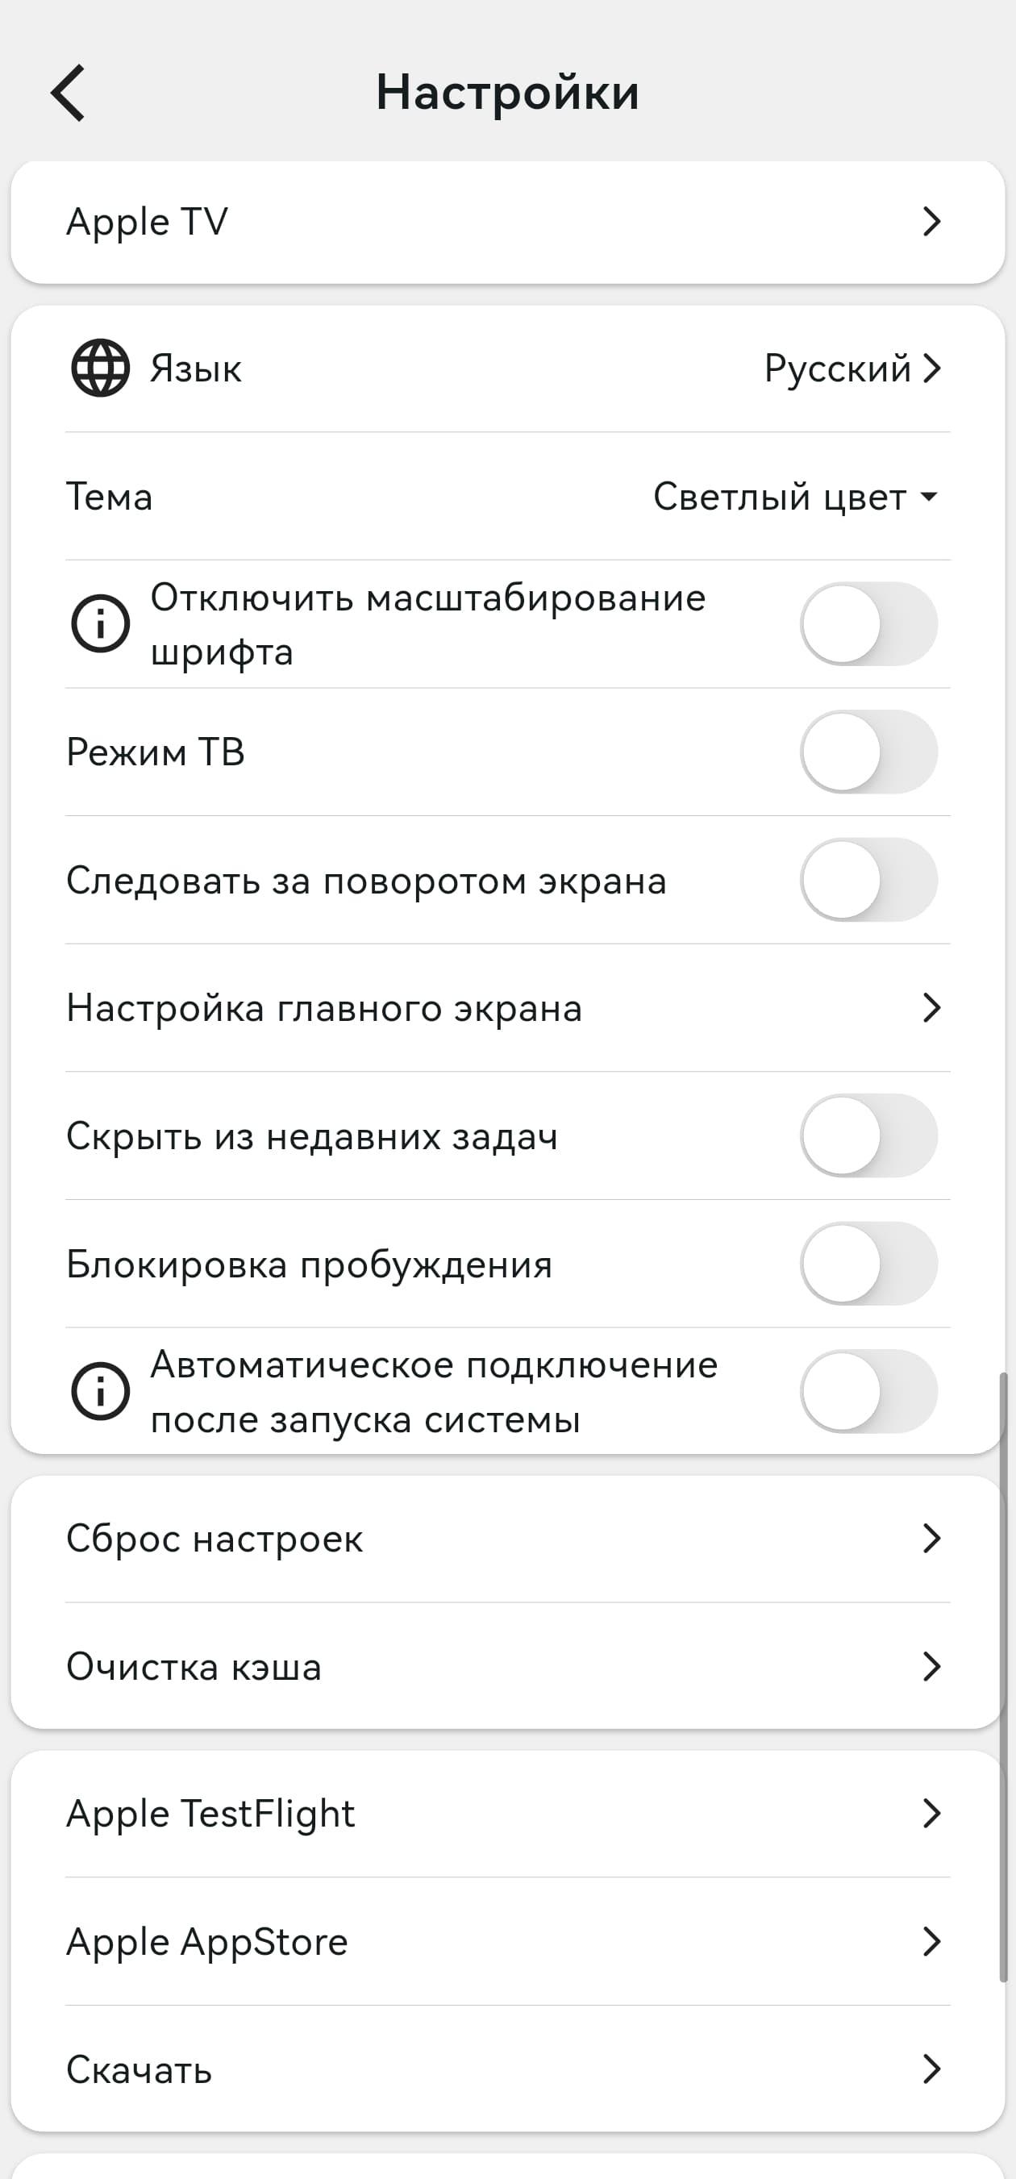Tap the arrow beside Очистка кэша
This screenshot has width=1016, height=2179.
point(933,1666)
